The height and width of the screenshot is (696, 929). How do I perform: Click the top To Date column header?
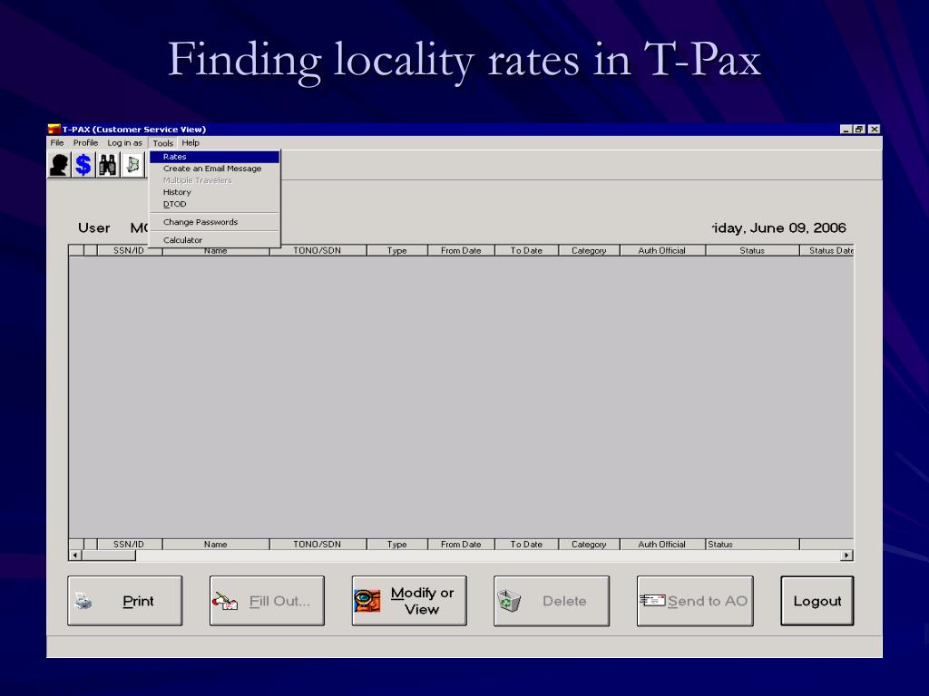(527, 250)
